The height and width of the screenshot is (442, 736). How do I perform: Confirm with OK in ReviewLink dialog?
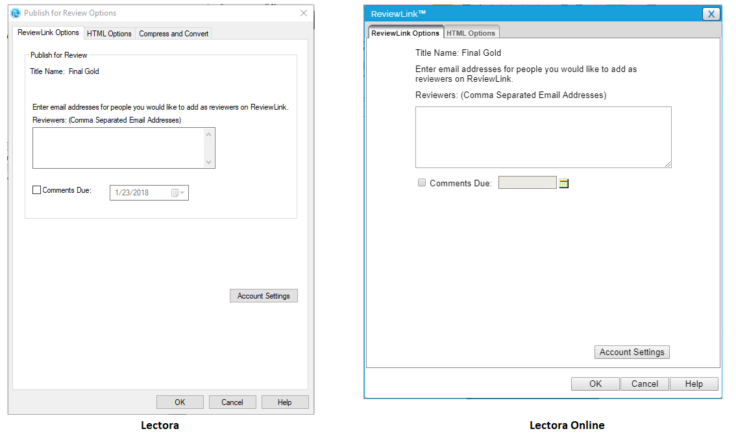coord(595,384)
